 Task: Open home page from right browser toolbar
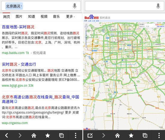click(117, 135)
